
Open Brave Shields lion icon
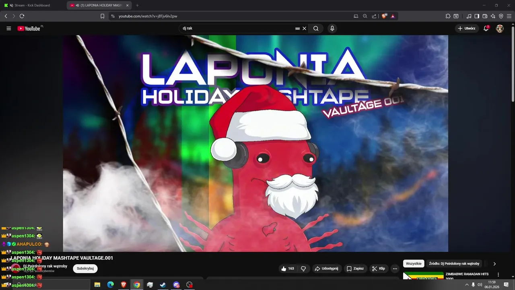coord(384,16)
